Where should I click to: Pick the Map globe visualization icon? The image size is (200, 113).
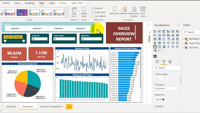click(155, 43)
